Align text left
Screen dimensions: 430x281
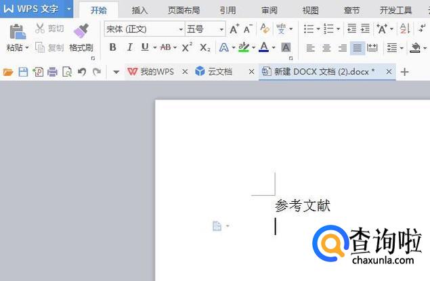pos(310,48)
